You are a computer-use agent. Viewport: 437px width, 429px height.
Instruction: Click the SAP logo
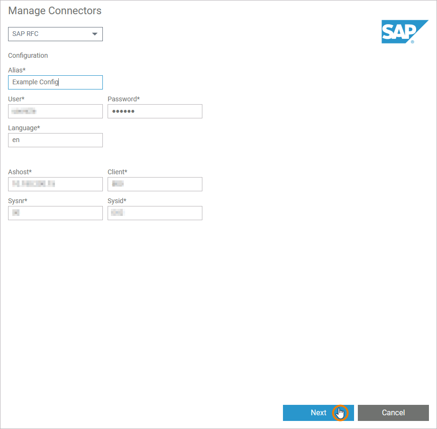tap(404, 32)
